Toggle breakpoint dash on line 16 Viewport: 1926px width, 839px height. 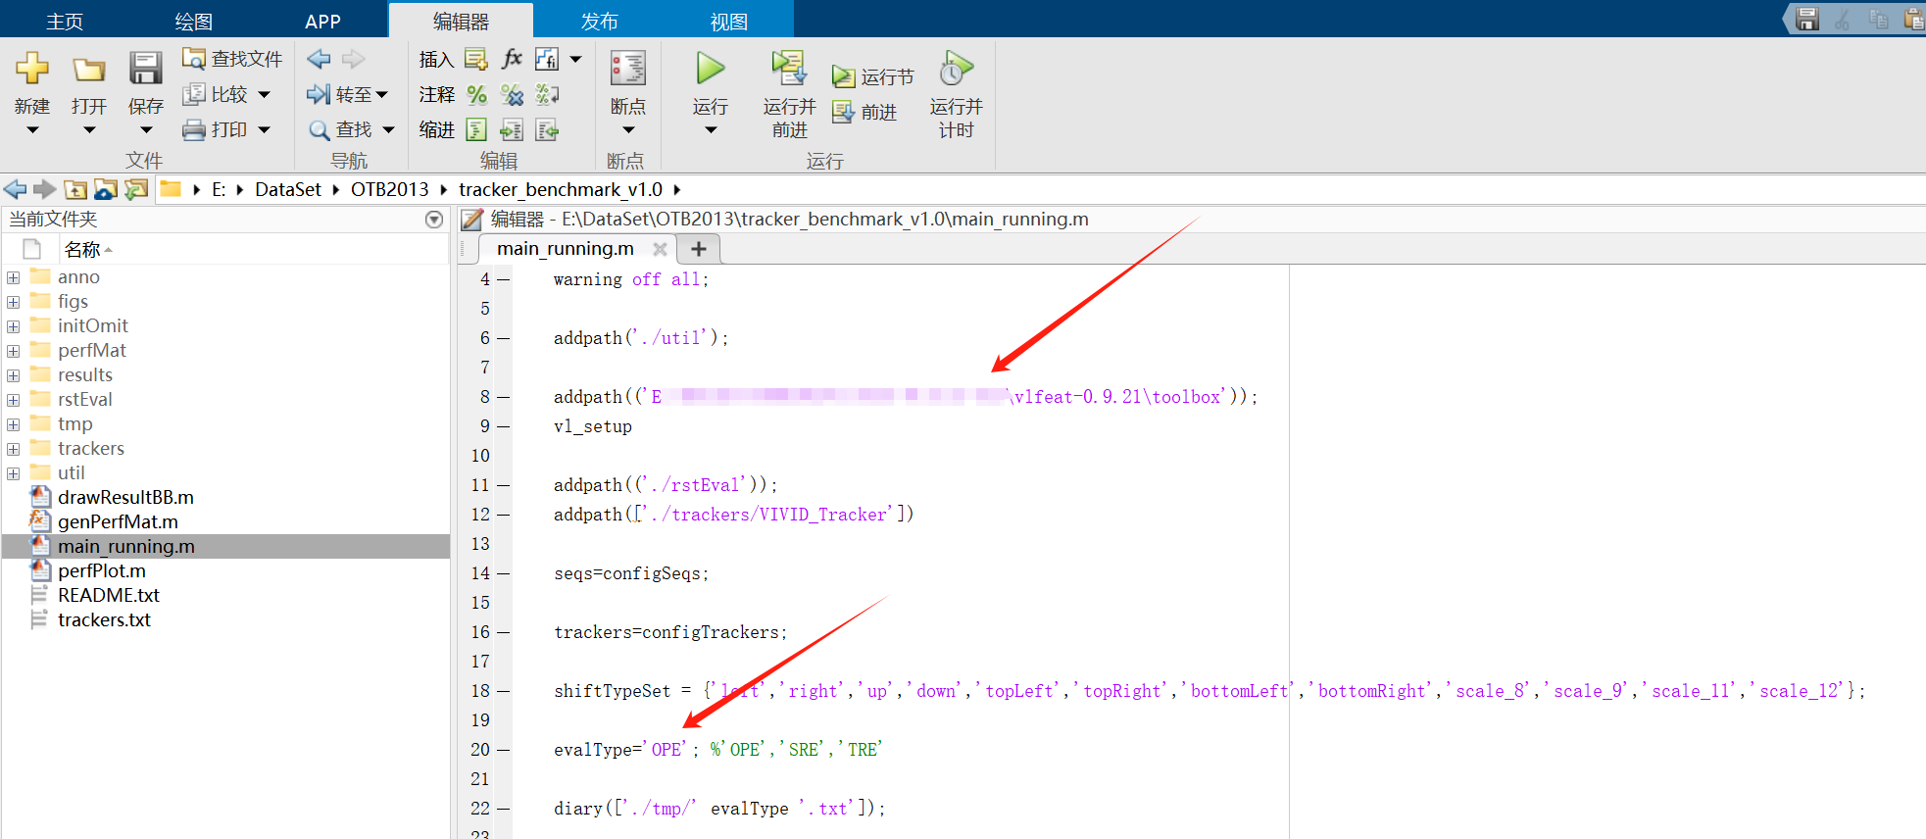coord(504,633)
